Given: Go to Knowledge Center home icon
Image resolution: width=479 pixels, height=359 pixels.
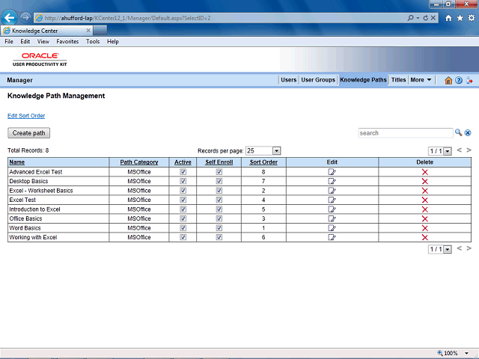Looking at the screenshot, I should coord(448,80).
